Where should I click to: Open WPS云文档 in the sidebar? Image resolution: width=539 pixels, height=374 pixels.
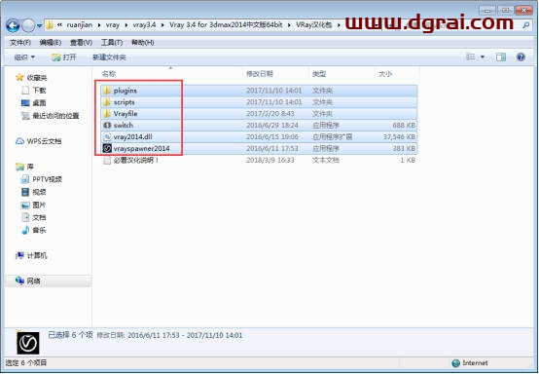pos(44,141)
